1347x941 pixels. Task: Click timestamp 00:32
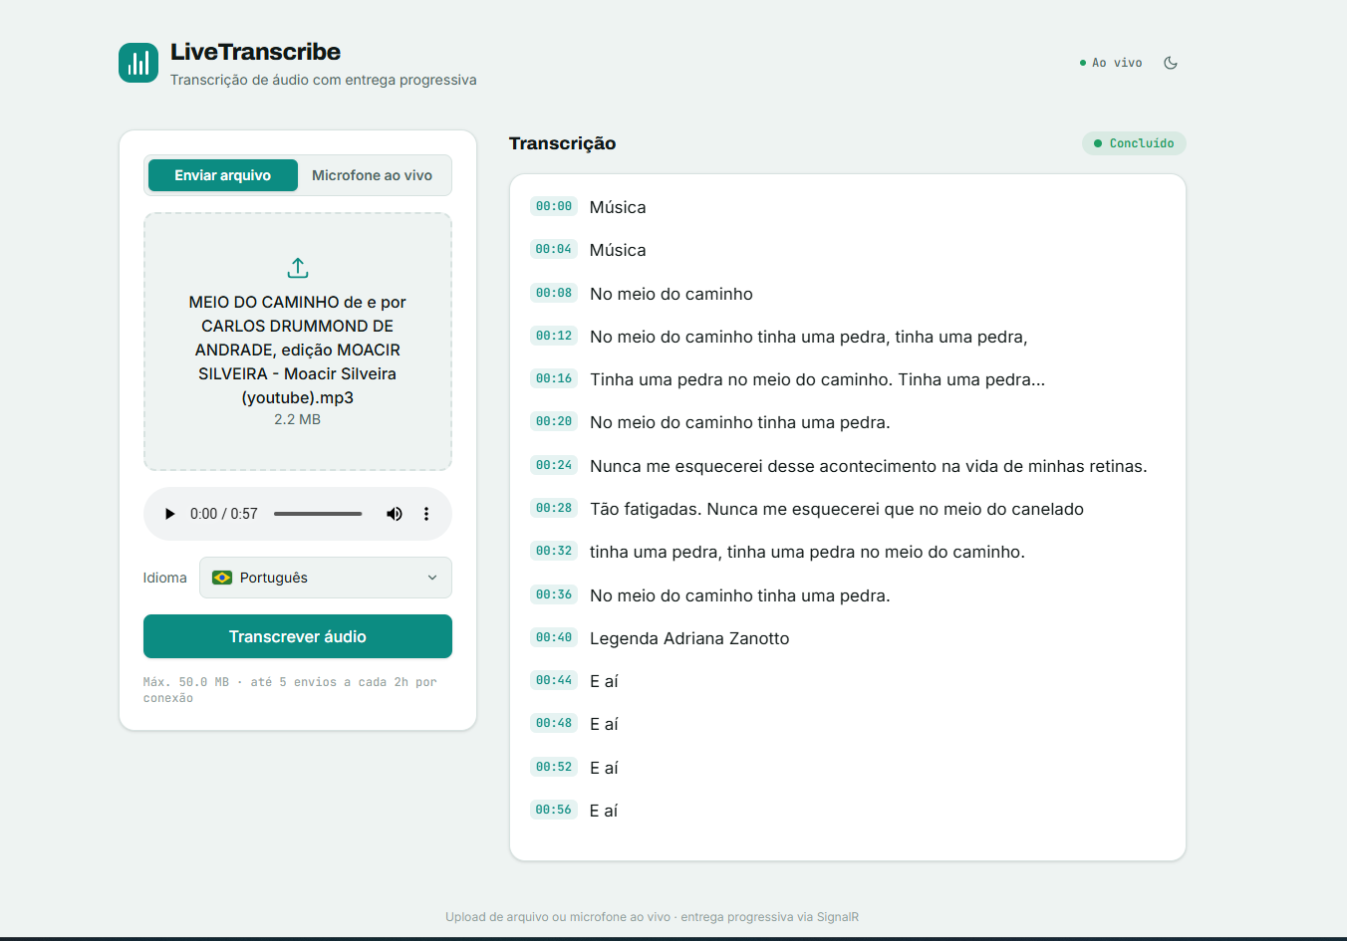[x=554, y=551]
